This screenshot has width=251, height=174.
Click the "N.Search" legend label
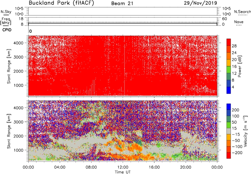point(242,12)
